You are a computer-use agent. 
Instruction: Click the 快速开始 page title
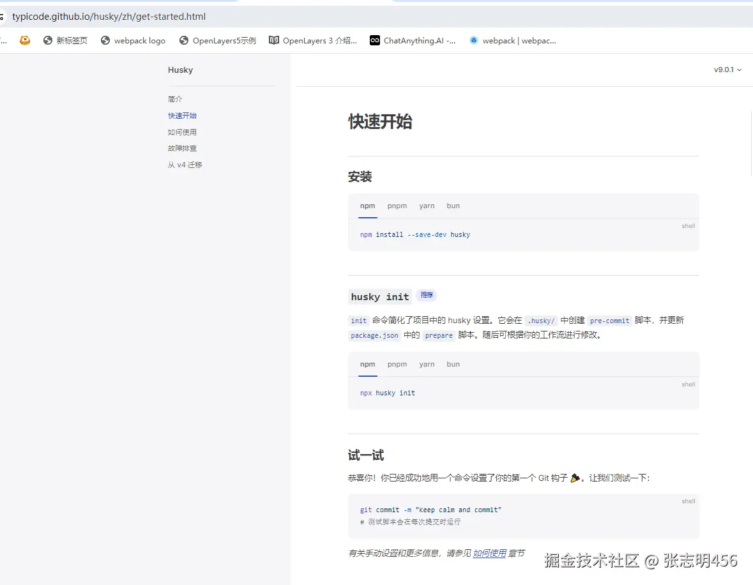pos(380,121)
